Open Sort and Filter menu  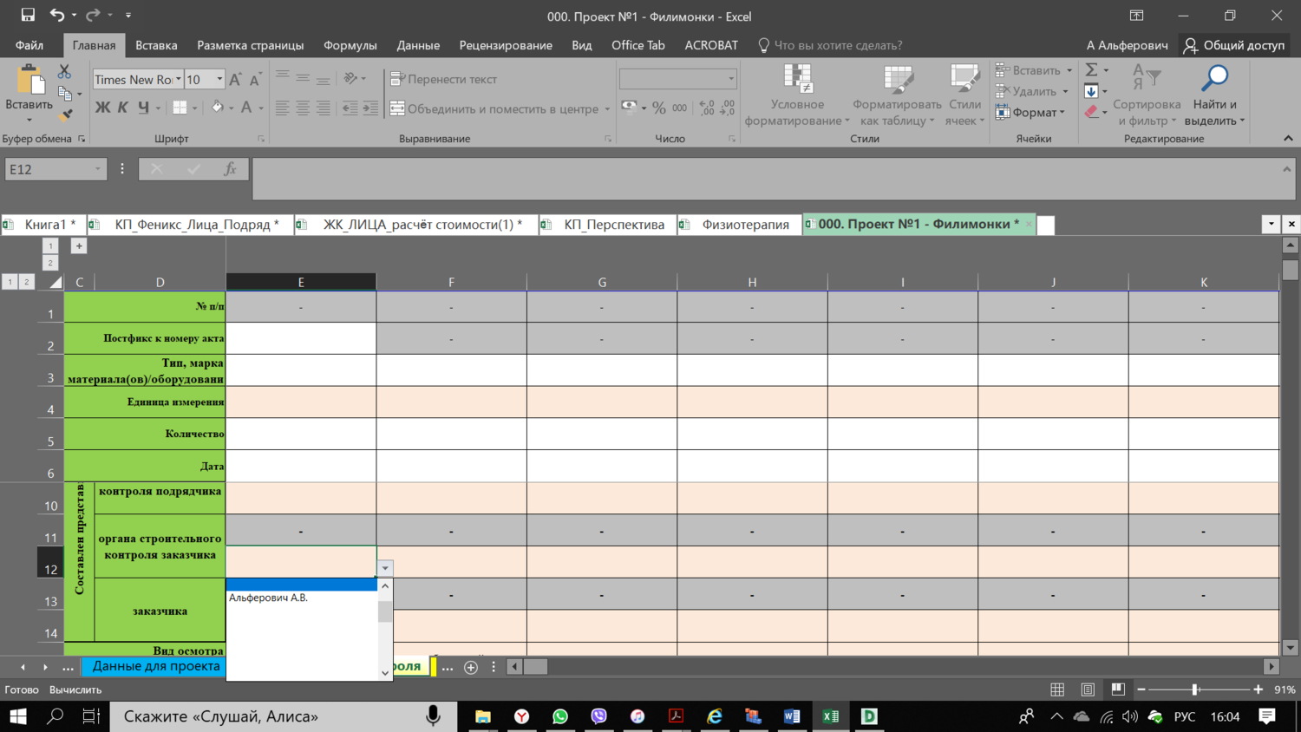coord(1147,95)
